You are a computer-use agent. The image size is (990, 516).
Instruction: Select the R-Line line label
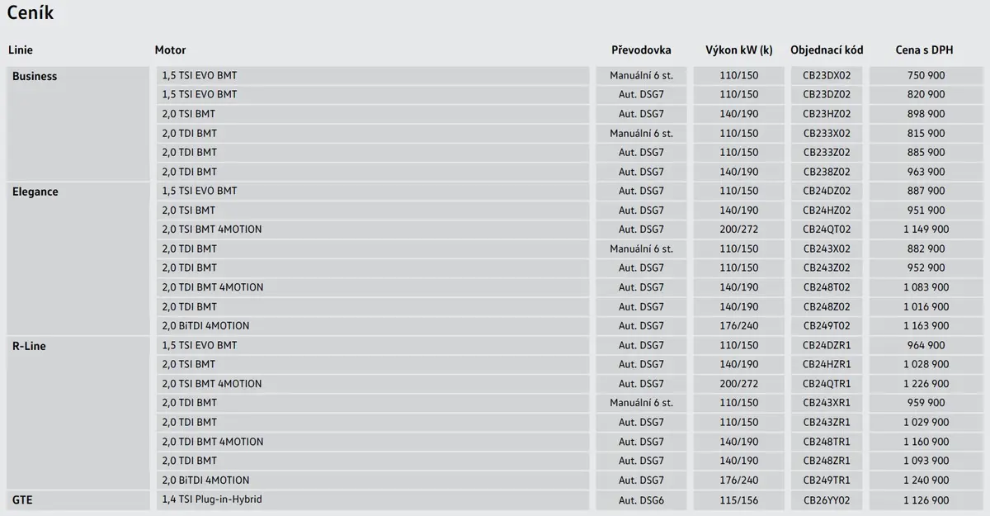pyautogui.click(x=29, y=346)
